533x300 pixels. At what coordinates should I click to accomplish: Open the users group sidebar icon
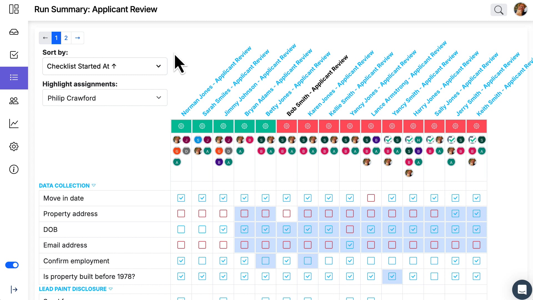point(14,101)
